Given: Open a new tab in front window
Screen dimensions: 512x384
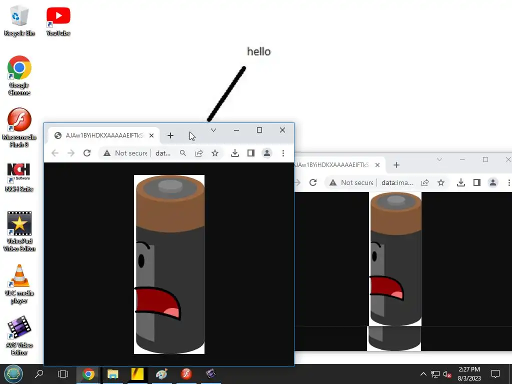Looking at the screenshot, I should pos(170,135).
